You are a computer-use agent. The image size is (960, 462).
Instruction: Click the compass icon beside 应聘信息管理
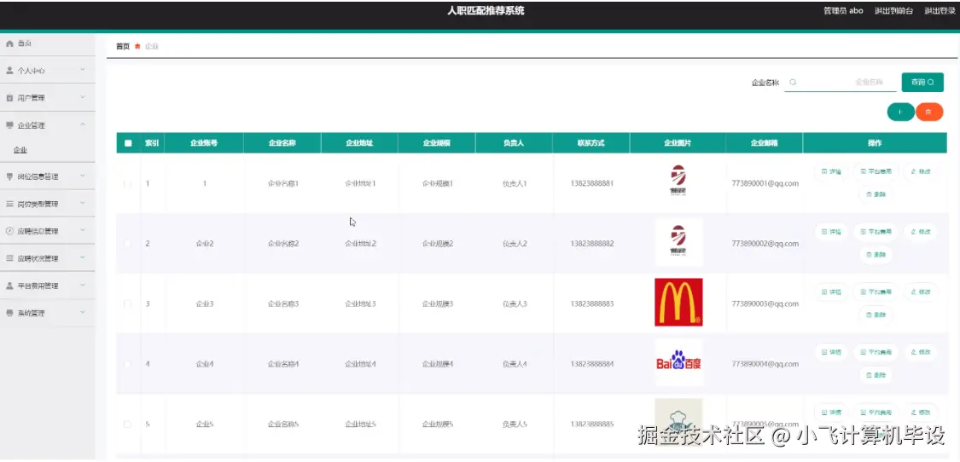[x=9, y=231]
